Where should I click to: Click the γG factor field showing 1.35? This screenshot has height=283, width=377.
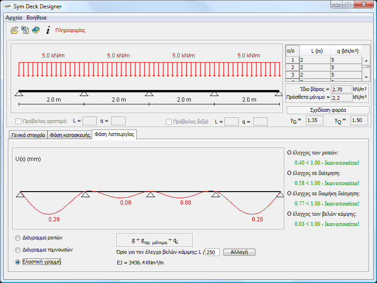[x=315, y=120]
